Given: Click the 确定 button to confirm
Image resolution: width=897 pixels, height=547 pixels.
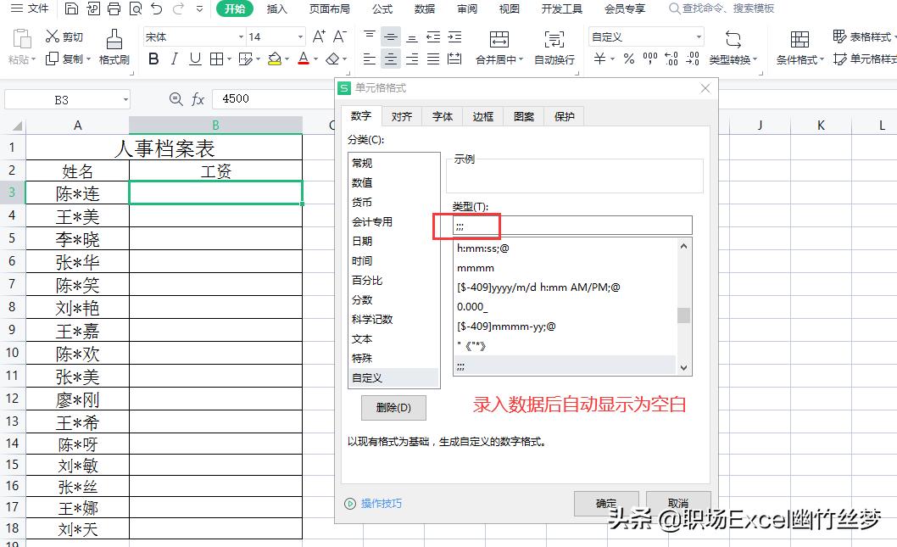Looking at the screenshot, I should click(606, 502).
